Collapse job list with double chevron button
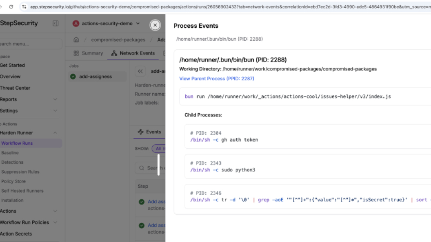Screen dimensions: 431x242 click(140, 71)
